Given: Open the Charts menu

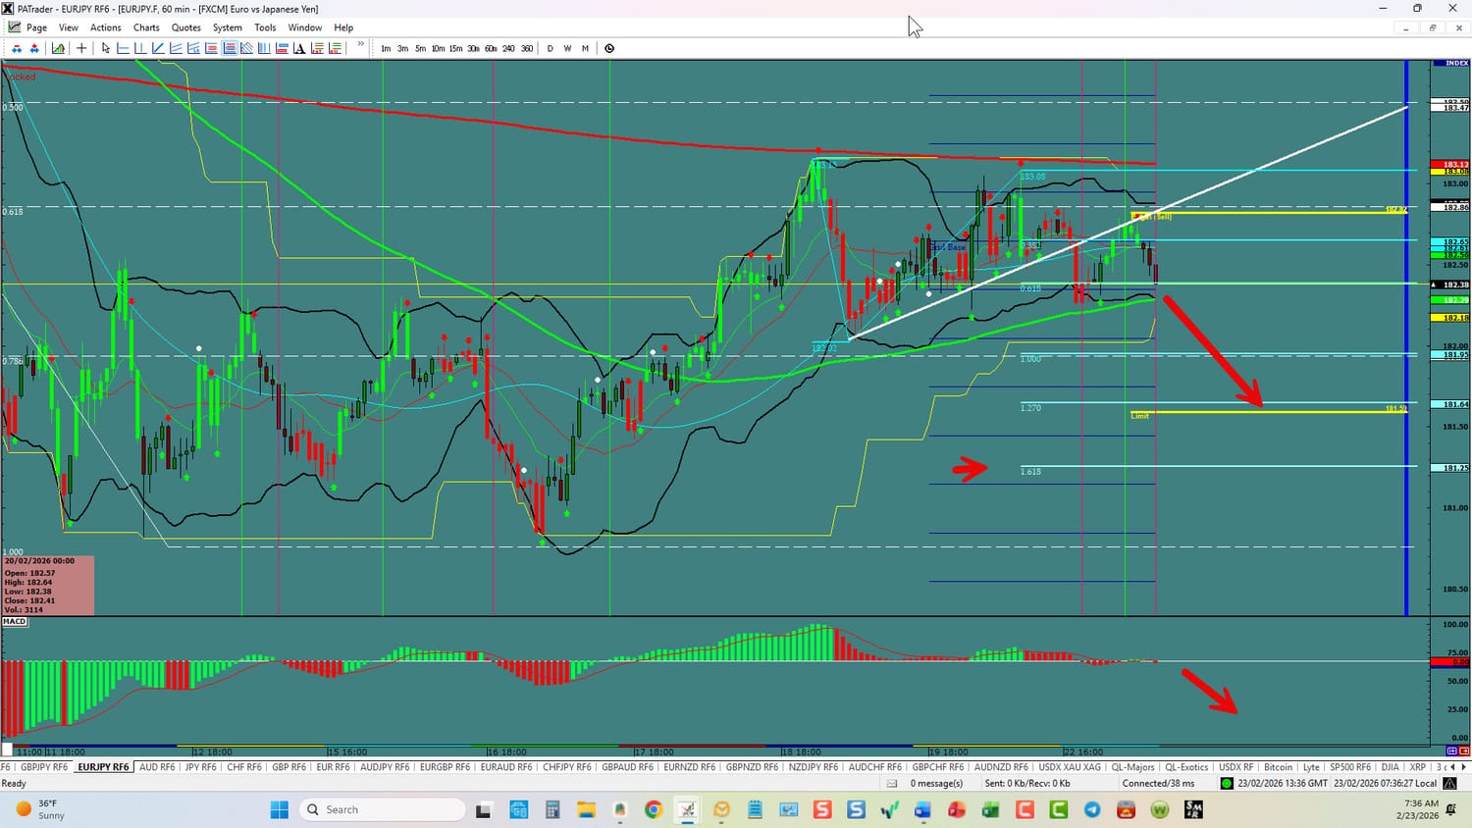Looking at the screenshot, I should click(x=146, y=27).
